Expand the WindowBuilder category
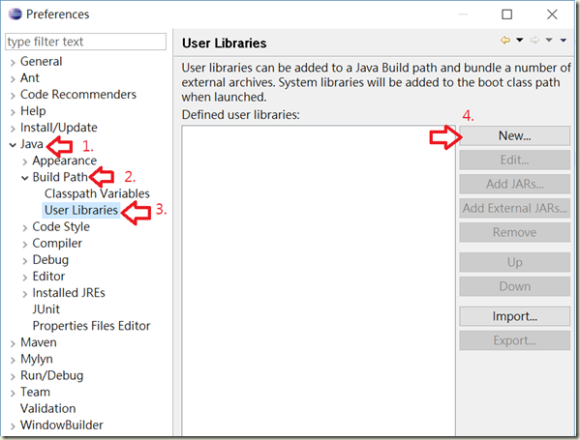Screen dimensions: 580x440 pyautogui.click(x=13, y=425)
